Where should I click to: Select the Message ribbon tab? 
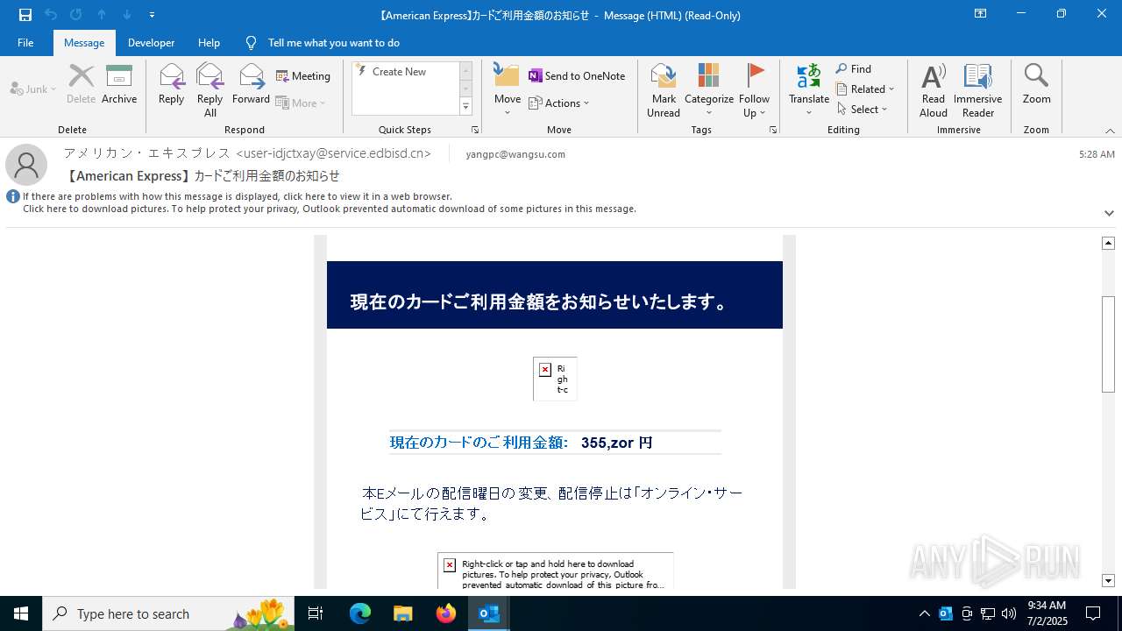point(84,43)
